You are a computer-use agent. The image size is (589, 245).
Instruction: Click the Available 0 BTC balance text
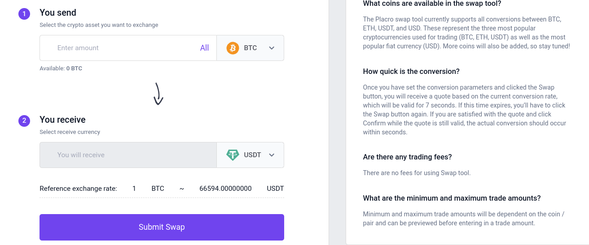coord(61,69)
